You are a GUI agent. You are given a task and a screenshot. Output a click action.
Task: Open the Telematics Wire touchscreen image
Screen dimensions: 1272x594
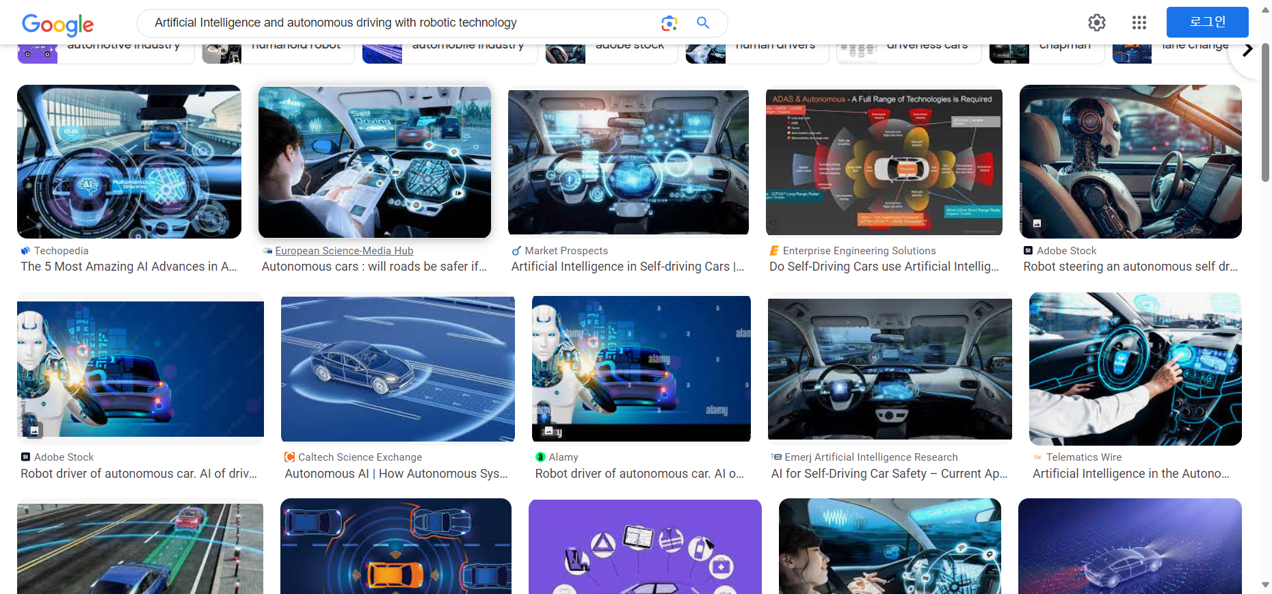tap(1135, 369)
